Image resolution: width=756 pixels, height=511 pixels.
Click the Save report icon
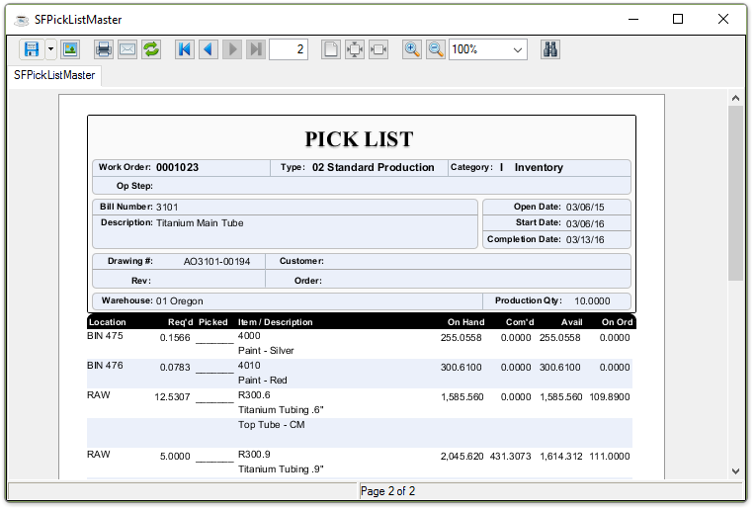31,49
